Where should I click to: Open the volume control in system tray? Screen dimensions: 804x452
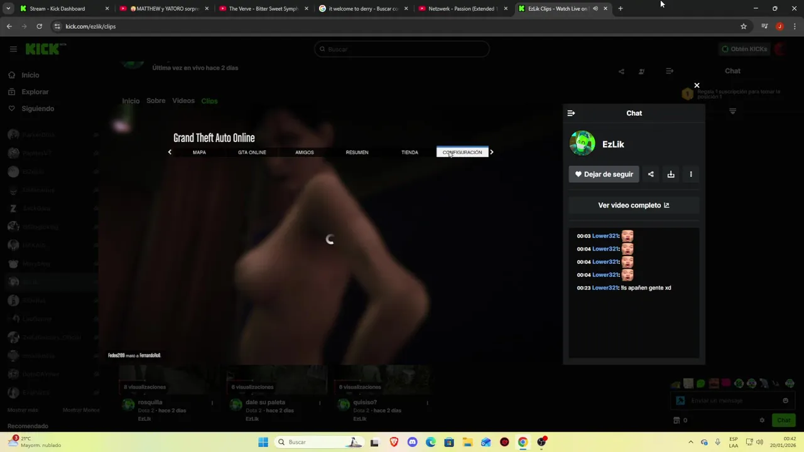click(759, 442)
